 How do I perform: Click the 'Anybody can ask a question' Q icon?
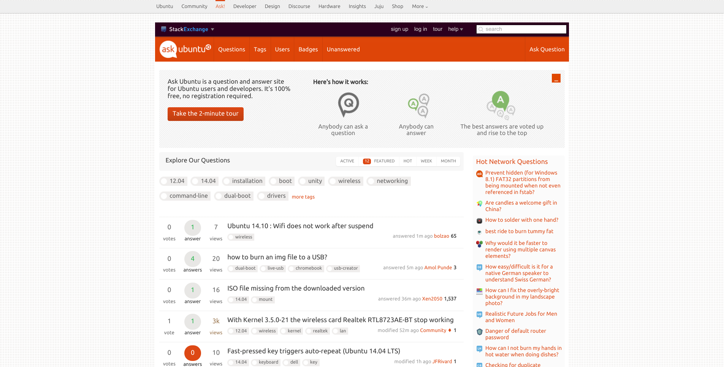coord(349,105)
